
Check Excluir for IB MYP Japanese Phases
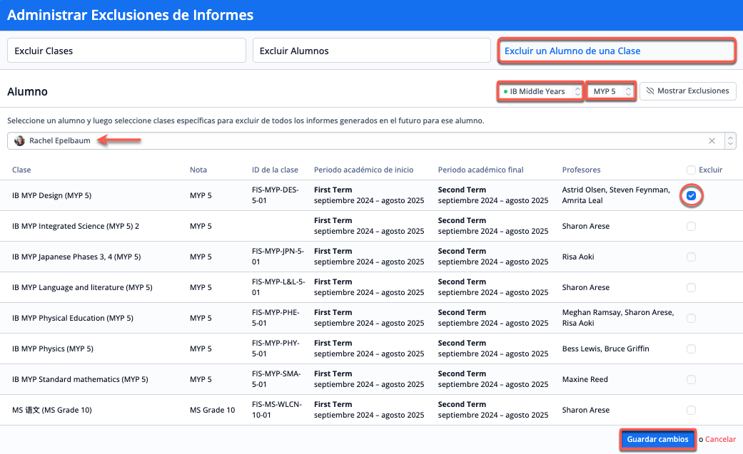691,257
